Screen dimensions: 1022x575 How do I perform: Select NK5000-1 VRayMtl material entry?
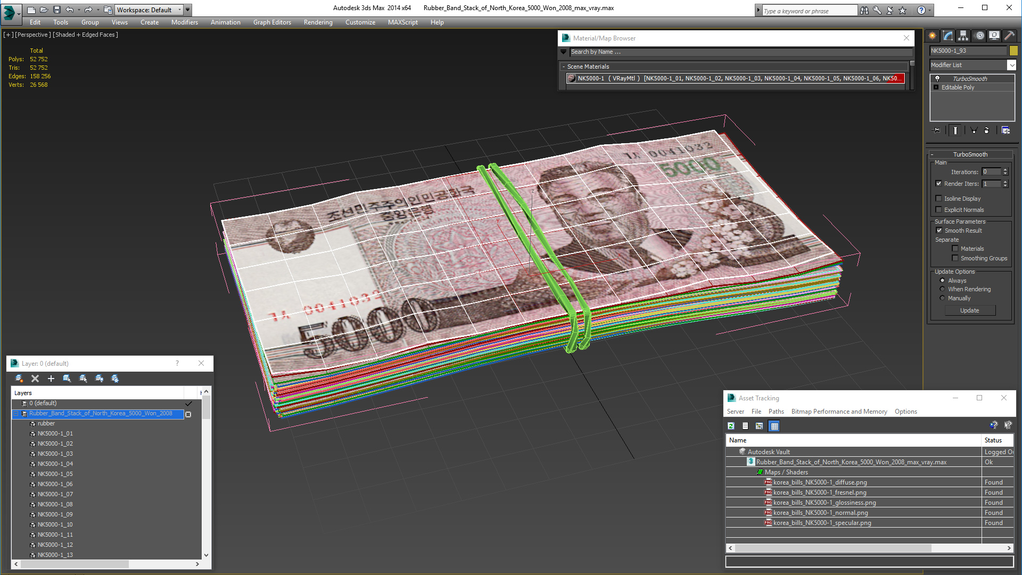(736, 78)
